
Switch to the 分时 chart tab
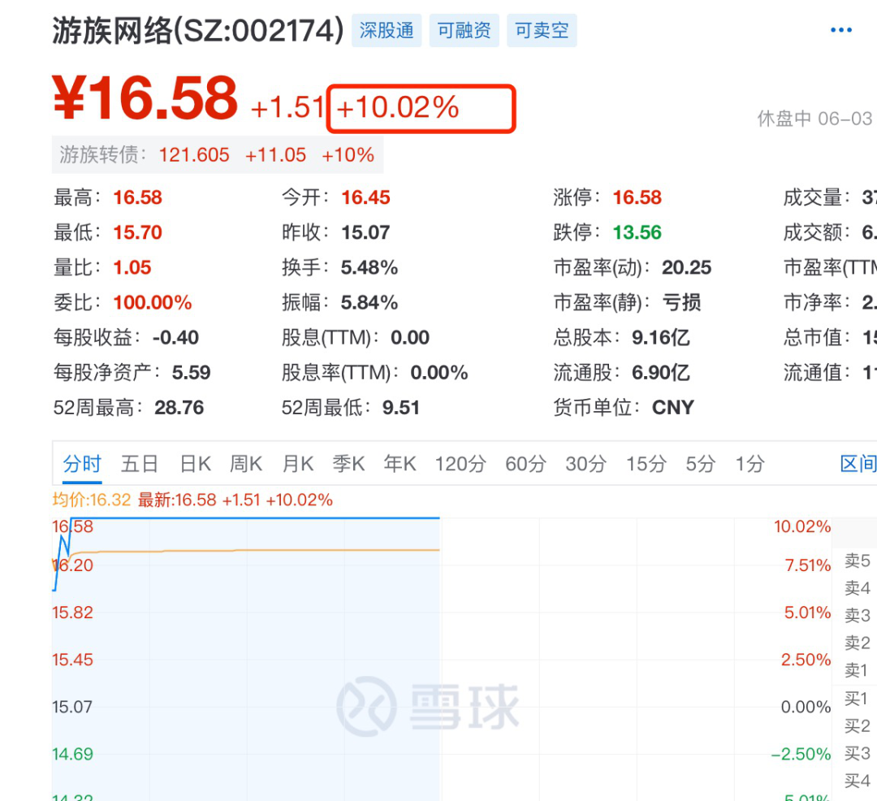[x=82, y=464]
